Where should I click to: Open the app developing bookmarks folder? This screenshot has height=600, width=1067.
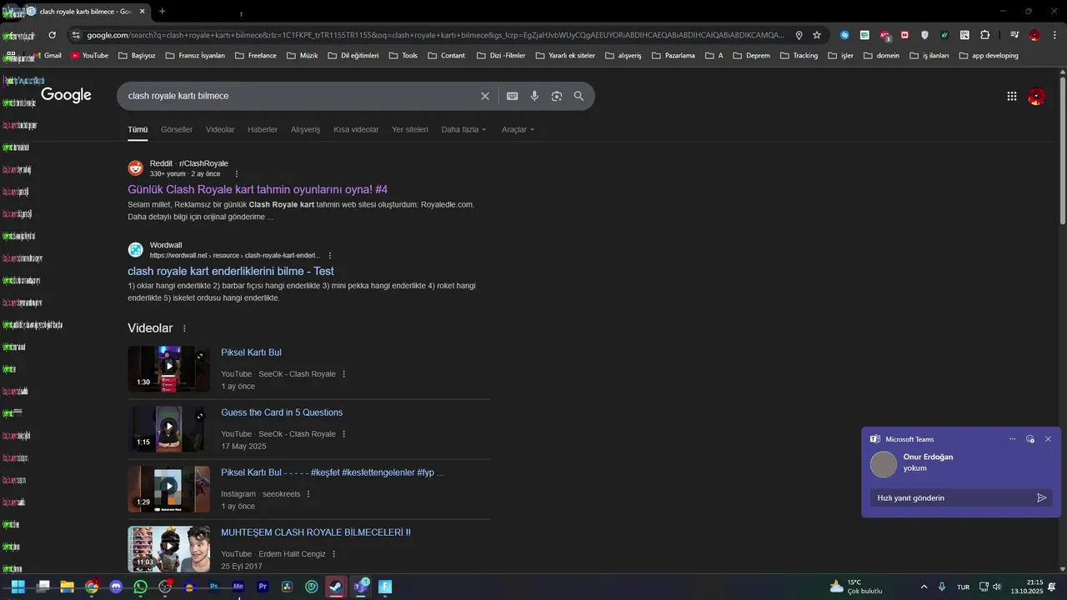pos(989,56)
